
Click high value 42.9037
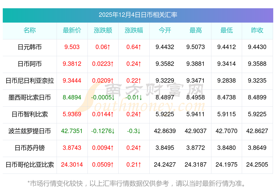tap(196, 131)
